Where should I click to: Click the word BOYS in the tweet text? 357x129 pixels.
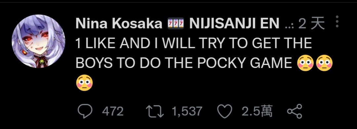point(94,63)
